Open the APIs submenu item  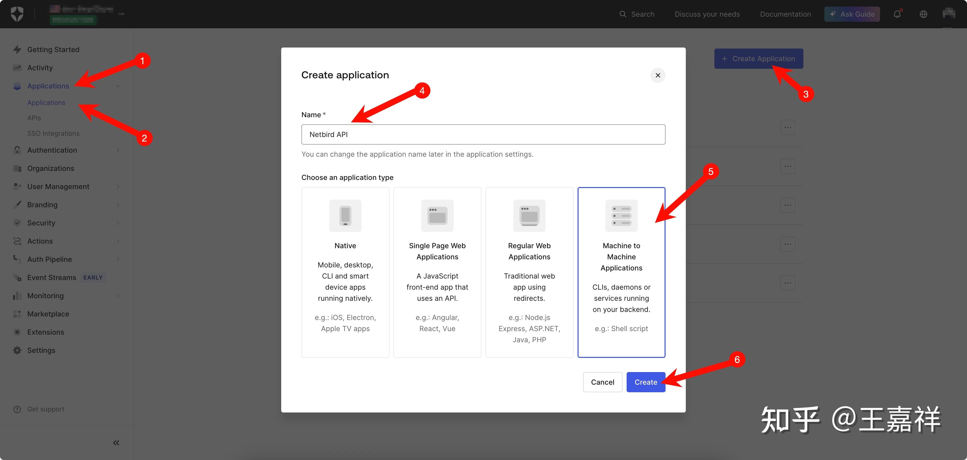coord(34,118)
